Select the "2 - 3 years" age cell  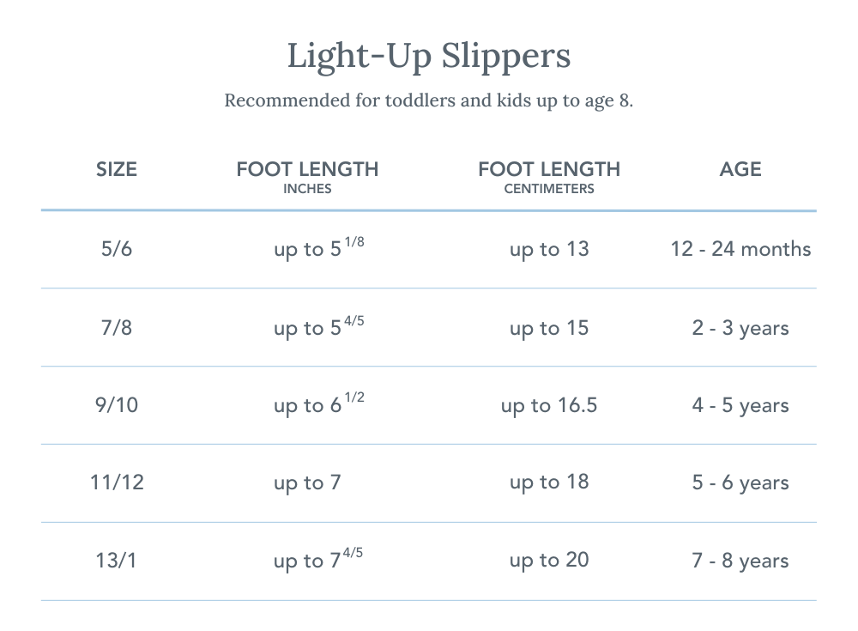coord(740,328)
